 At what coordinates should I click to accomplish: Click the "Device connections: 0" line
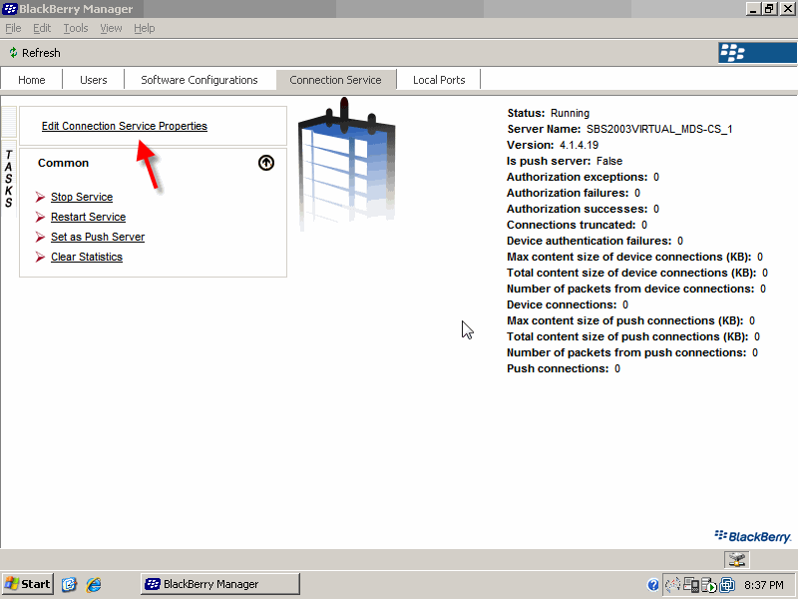point(568,304)
